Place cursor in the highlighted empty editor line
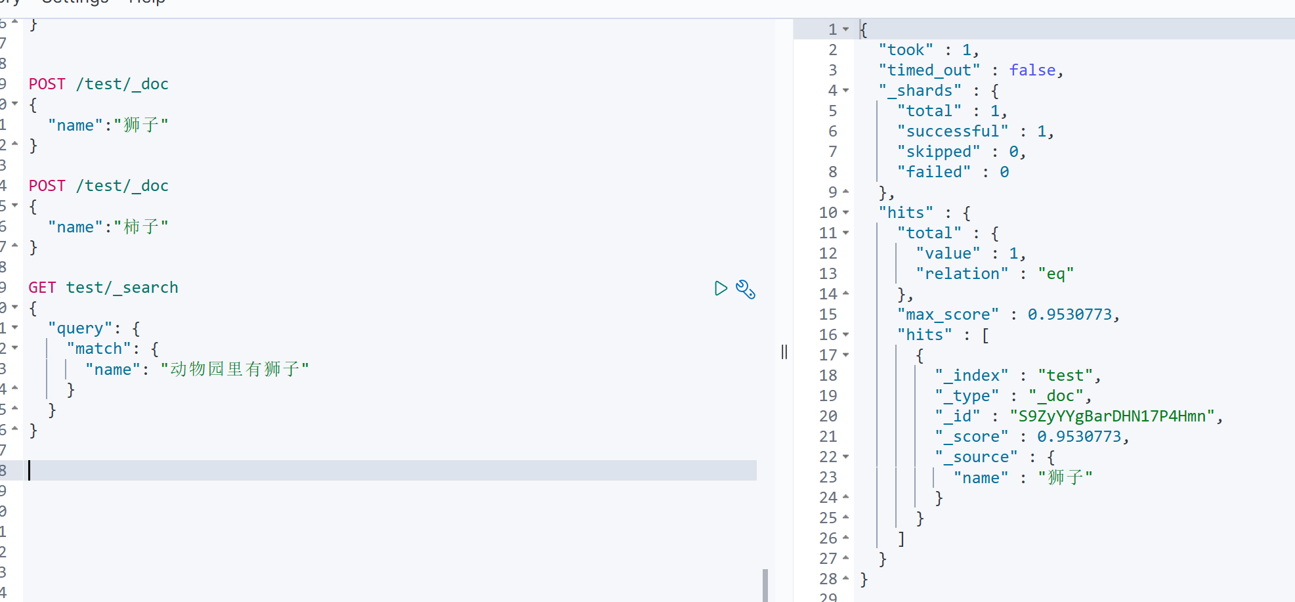 click(x=393, y=470)
